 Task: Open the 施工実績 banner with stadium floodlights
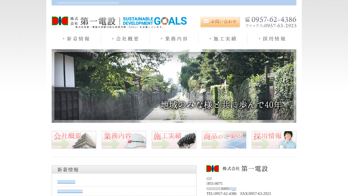(x=174, y=140)
